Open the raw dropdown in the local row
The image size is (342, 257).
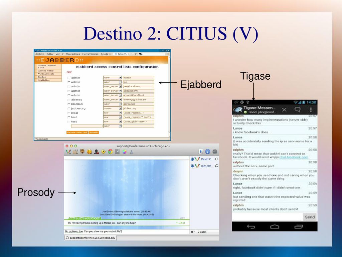112,113
